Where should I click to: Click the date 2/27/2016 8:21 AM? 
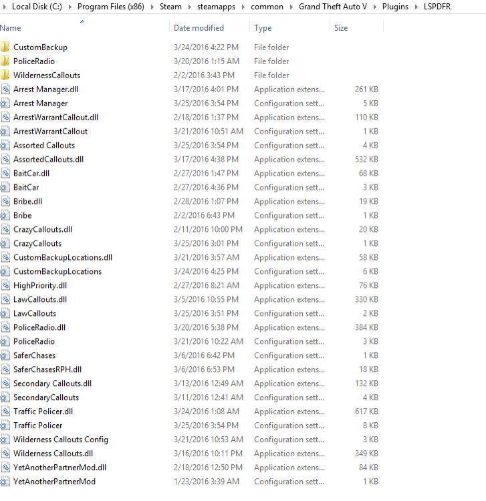207,286
